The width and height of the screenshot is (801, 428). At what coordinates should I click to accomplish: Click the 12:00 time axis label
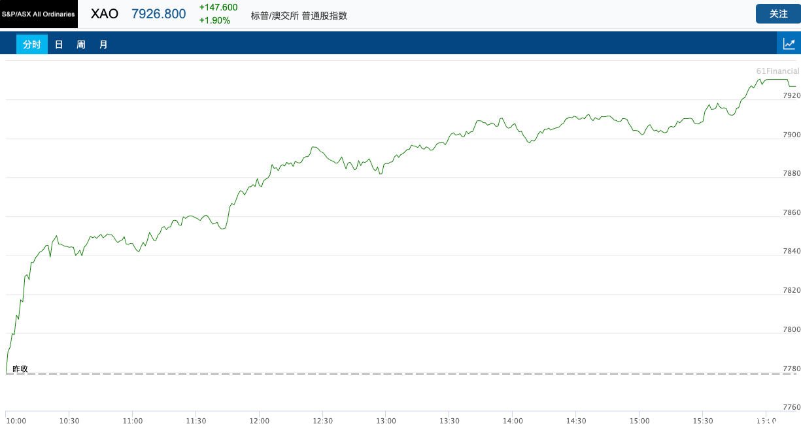coord(259,421)
